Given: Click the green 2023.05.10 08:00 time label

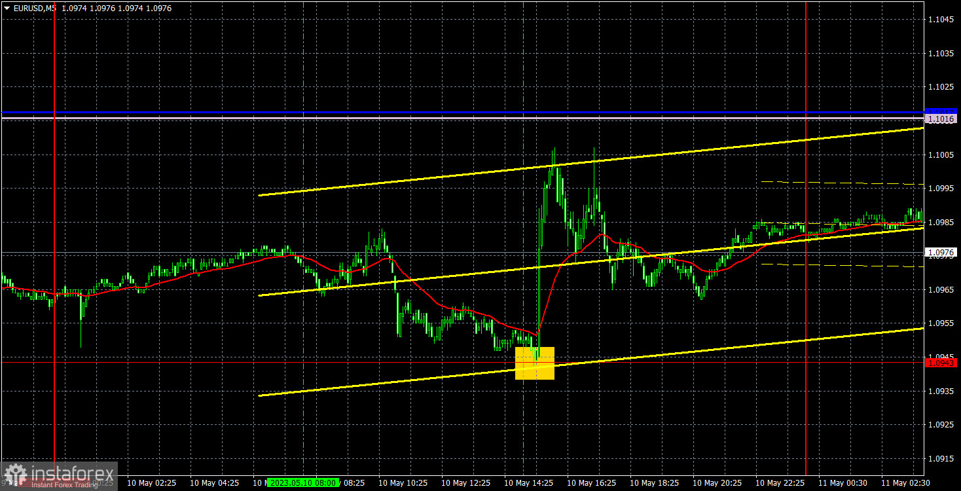Looking at the screenshot, I should tap(302, 482).
